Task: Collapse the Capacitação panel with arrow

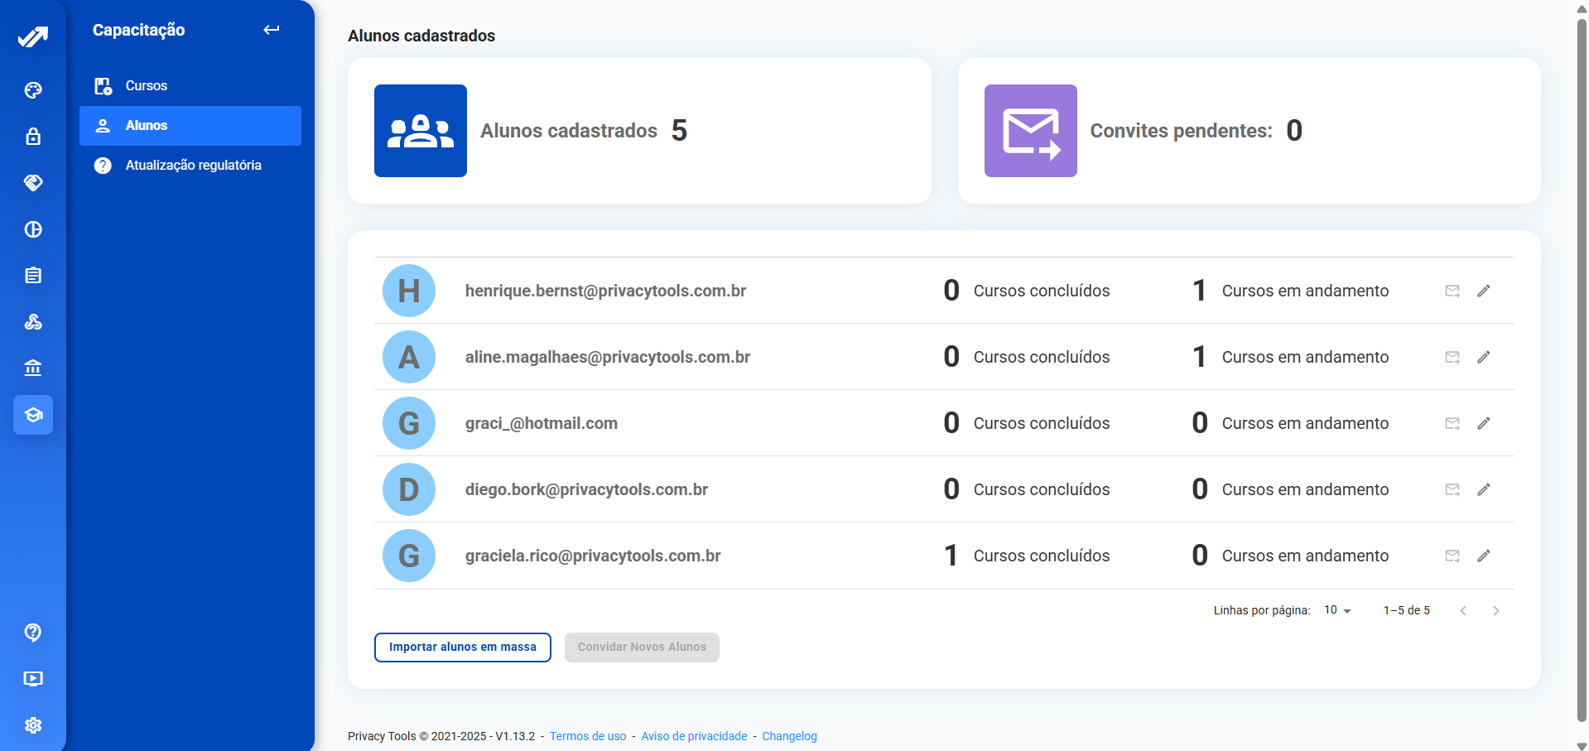Action: [x=272, y=30]
